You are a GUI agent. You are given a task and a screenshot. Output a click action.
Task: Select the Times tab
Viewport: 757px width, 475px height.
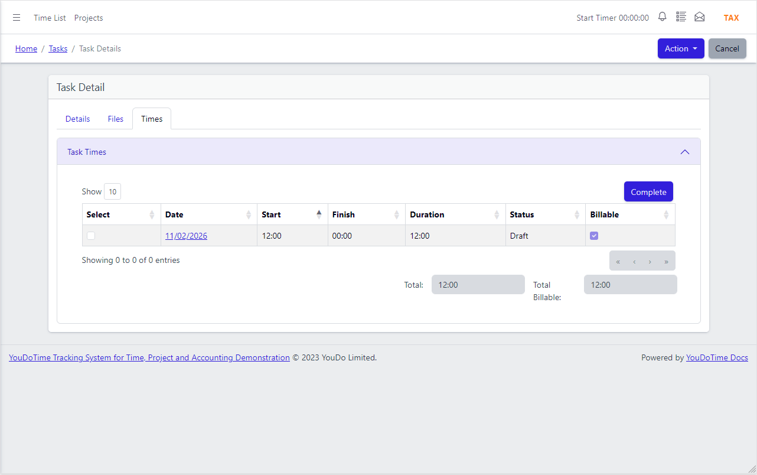point(152,119)
